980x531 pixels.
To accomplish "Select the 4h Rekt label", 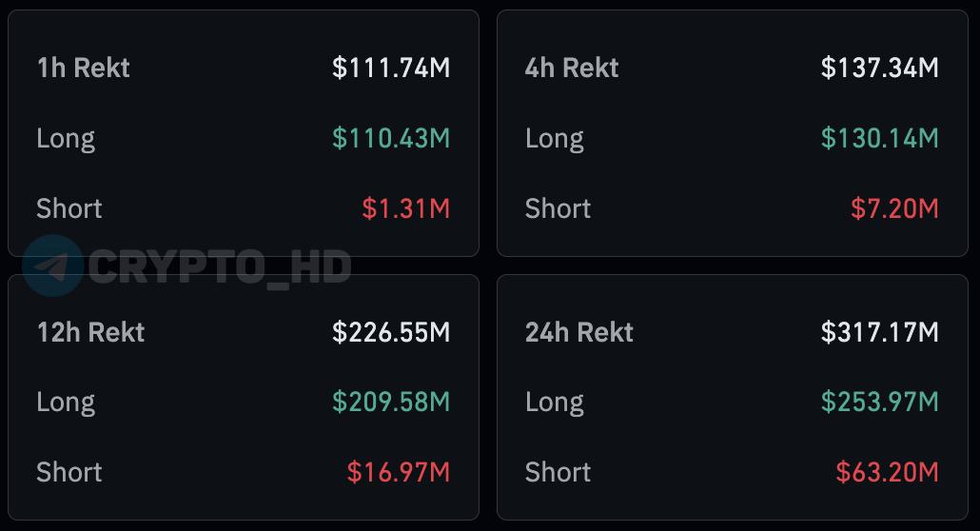I will tap(572, 68).
